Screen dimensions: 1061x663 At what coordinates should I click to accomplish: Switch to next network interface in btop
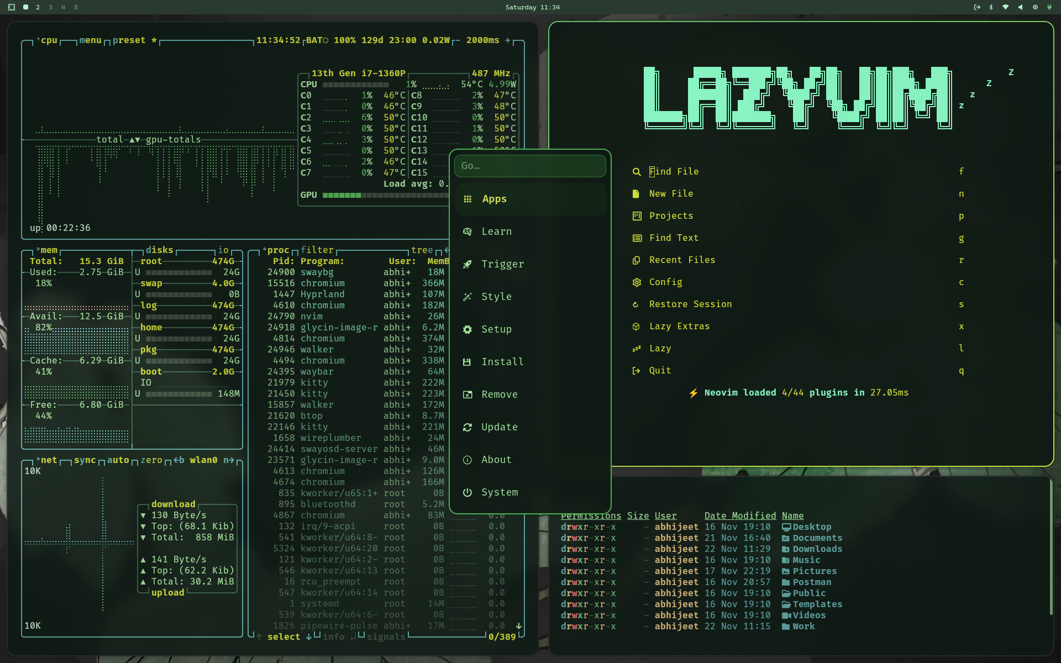(x=229, y=460)
